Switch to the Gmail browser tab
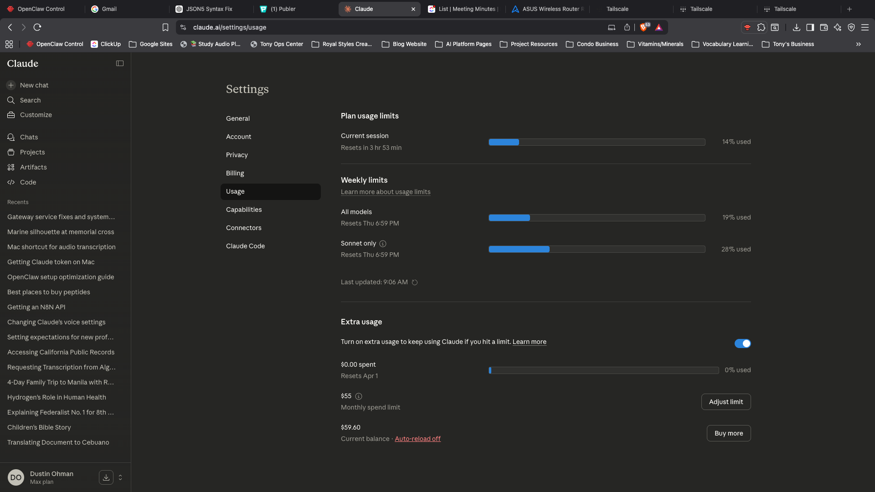 point(109,9)
